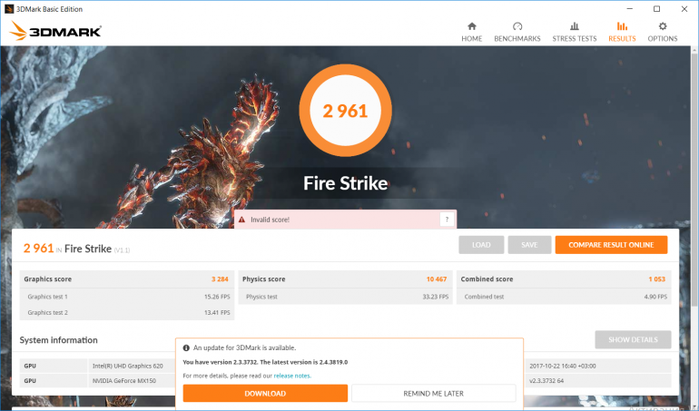The image size is (699, 411).
Task: Click the Fire Strike title text
Action: tap(346, 183)
